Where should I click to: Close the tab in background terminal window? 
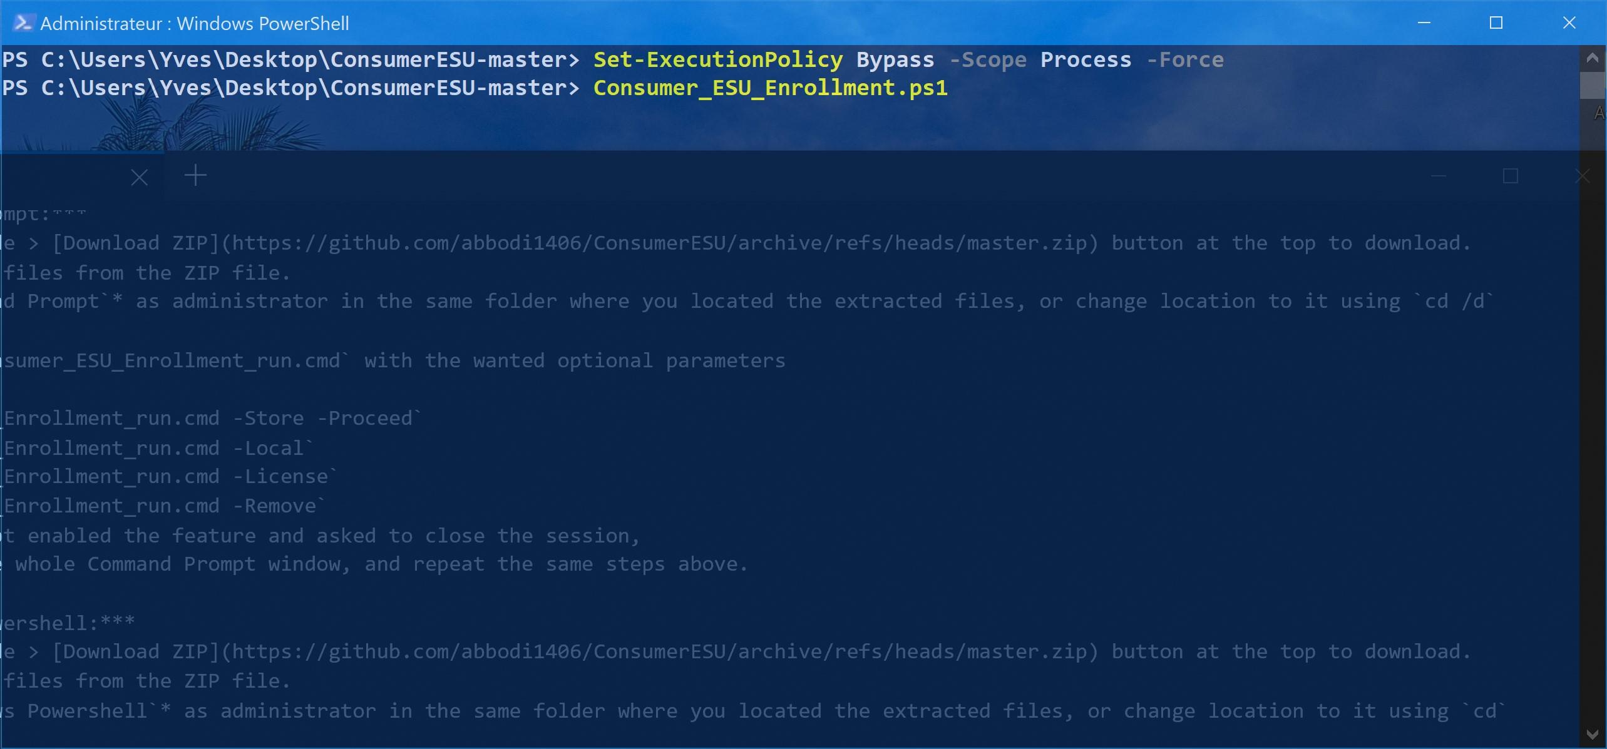(140, 178)
